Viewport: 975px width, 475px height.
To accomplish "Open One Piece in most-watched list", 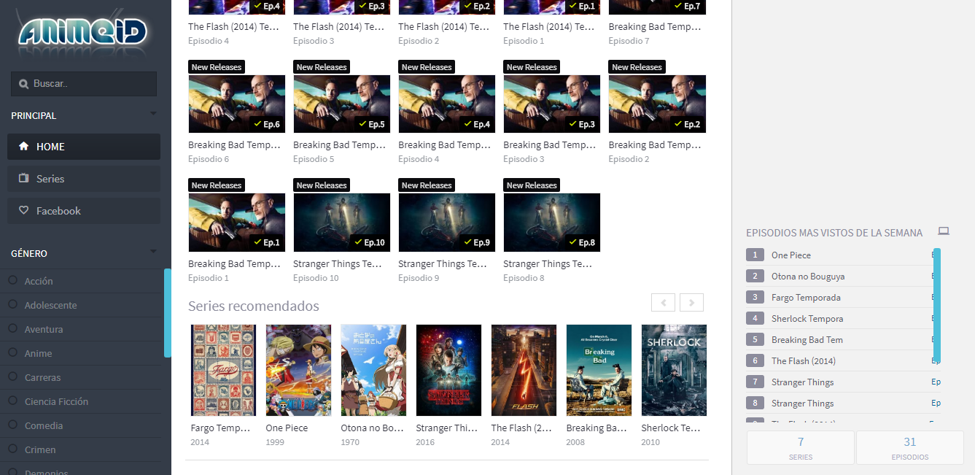I will click(791, 255).
